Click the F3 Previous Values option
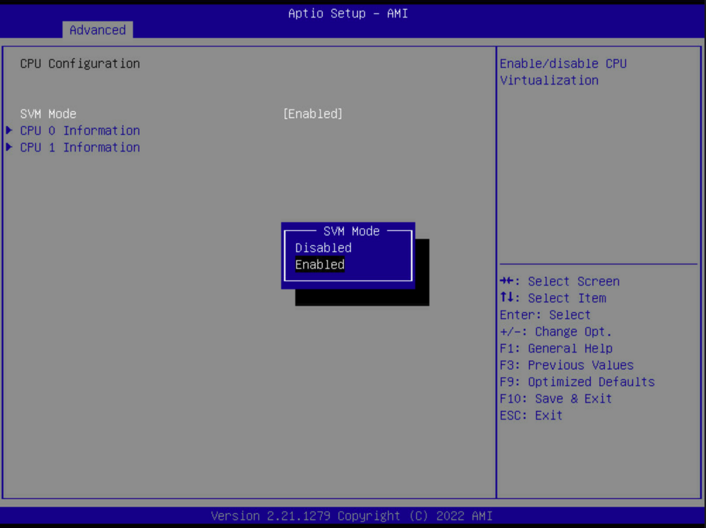The height and width of the screenshot is (528, 706). pos(562,365)
